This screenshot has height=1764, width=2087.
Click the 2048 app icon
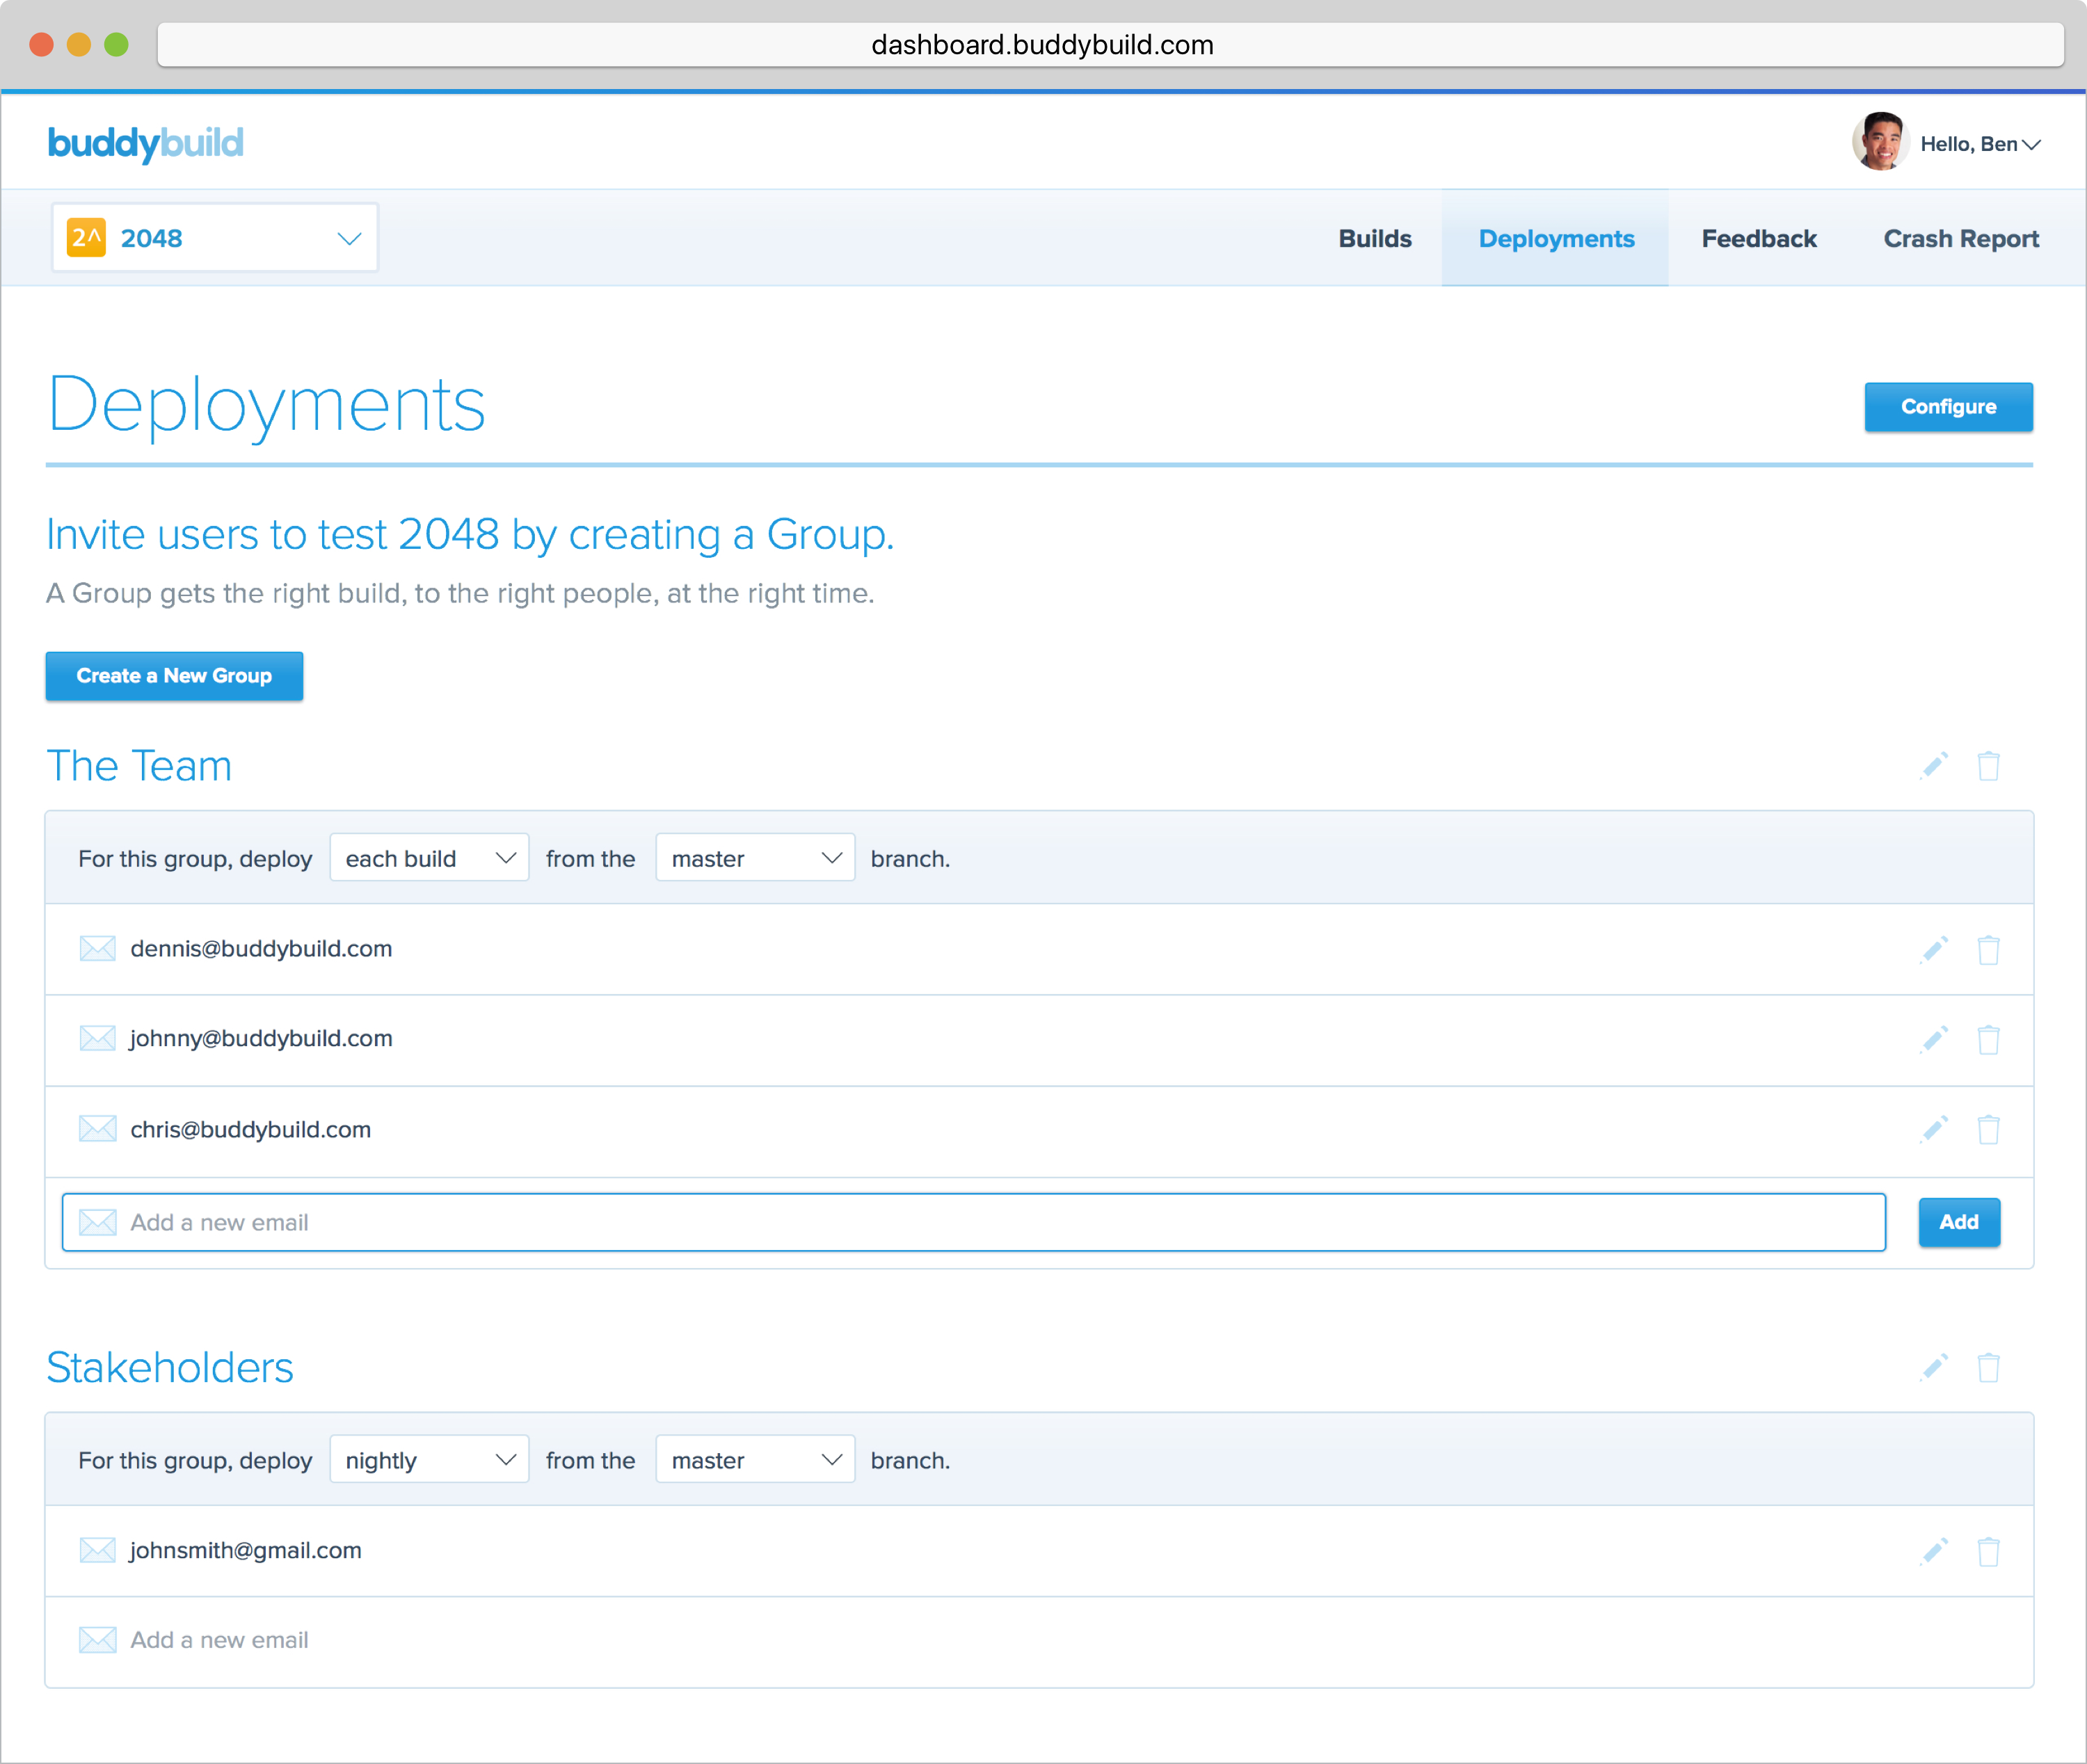coord(86,238)
